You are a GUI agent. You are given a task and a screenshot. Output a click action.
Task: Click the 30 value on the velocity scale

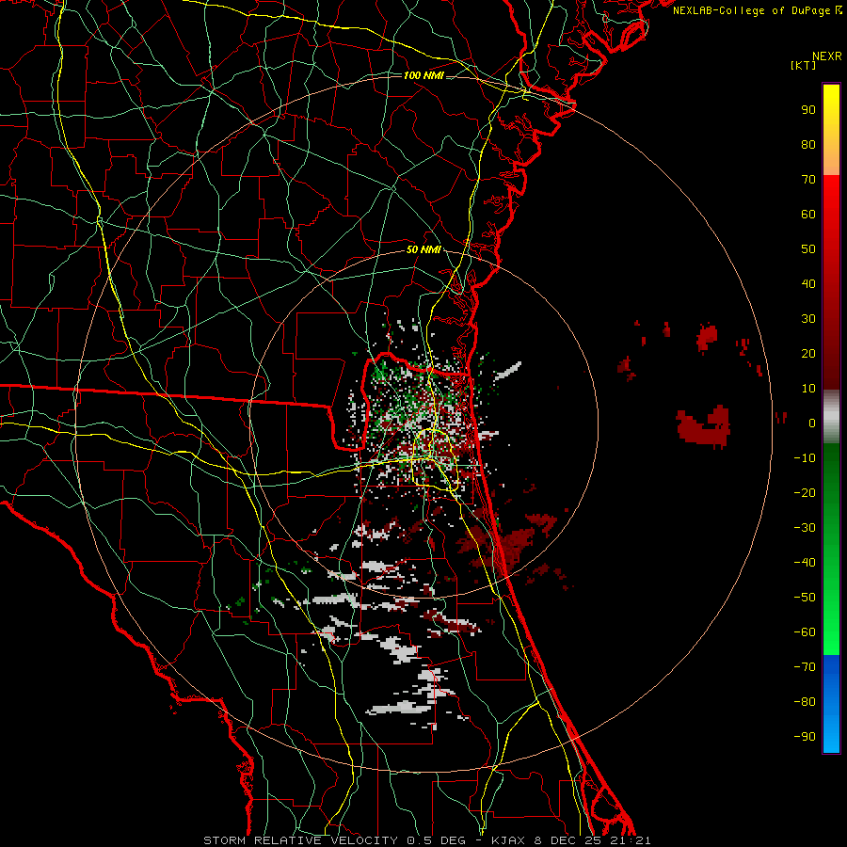tap(808, 319)
